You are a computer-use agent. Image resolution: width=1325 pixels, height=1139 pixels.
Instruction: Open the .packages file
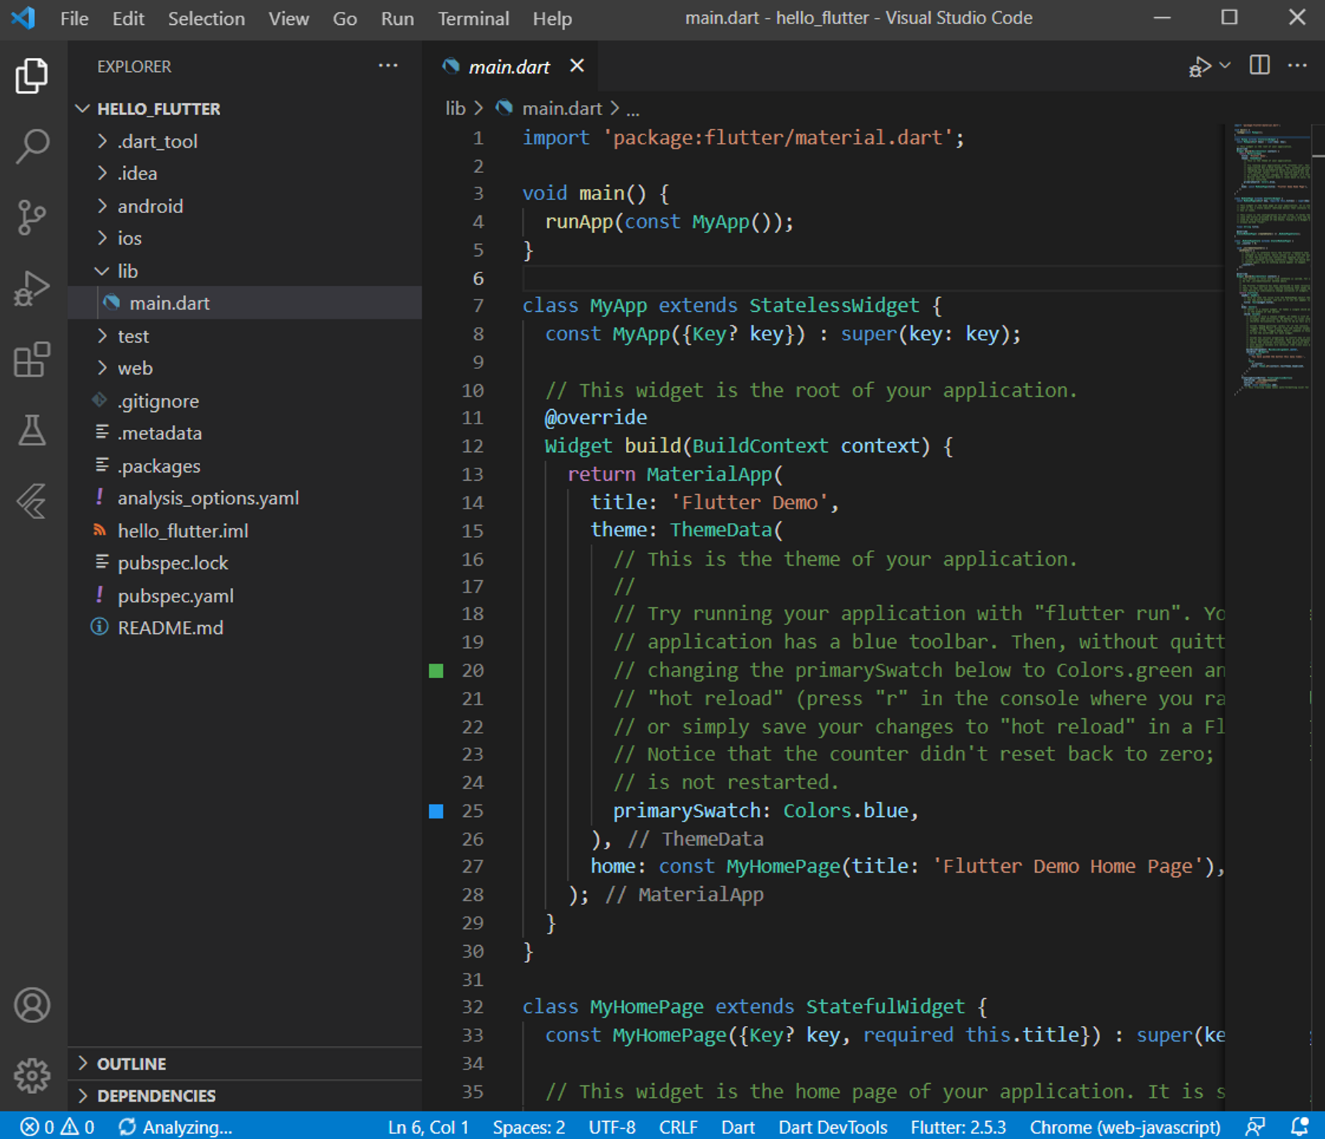(245, 466)
